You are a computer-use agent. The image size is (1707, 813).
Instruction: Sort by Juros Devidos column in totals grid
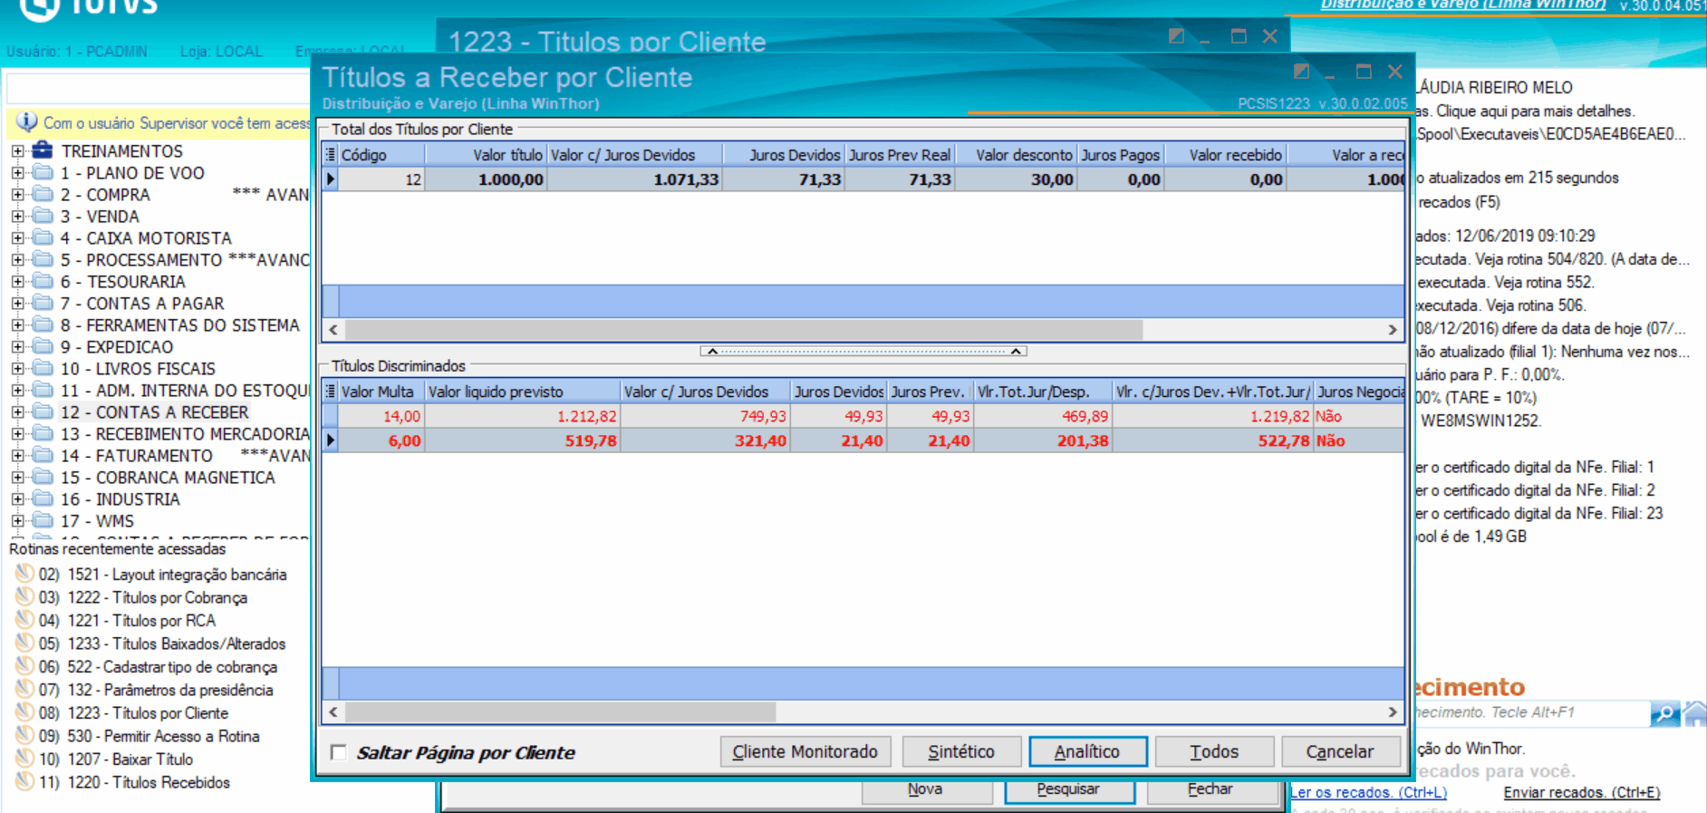click(x=784, y=155)
